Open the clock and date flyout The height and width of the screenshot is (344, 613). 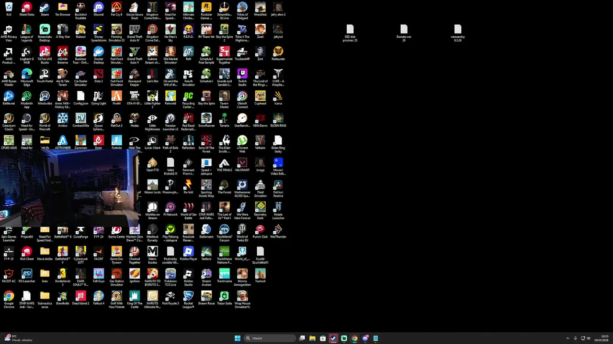click(602, 338)
